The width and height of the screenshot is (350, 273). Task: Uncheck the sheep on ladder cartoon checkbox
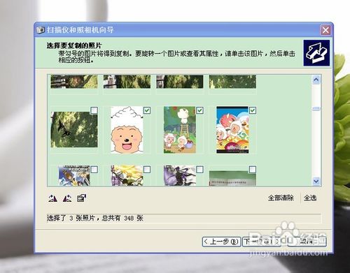tap(199, 110)
